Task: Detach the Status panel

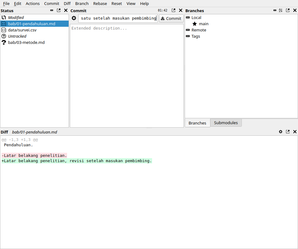Action: click(x=59, y=10)
